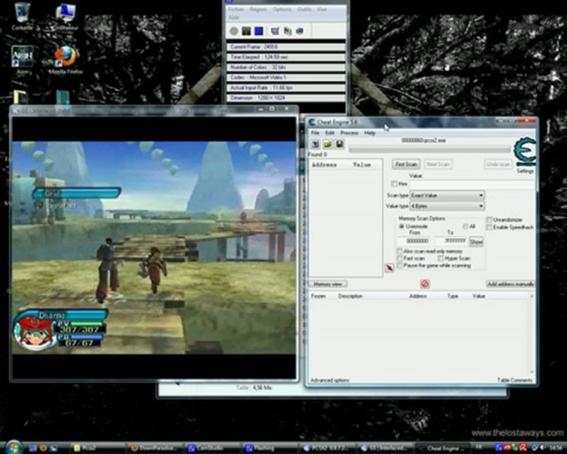Enable Also scan read-only memory
The image size is (567, 454).
[400, 251]
